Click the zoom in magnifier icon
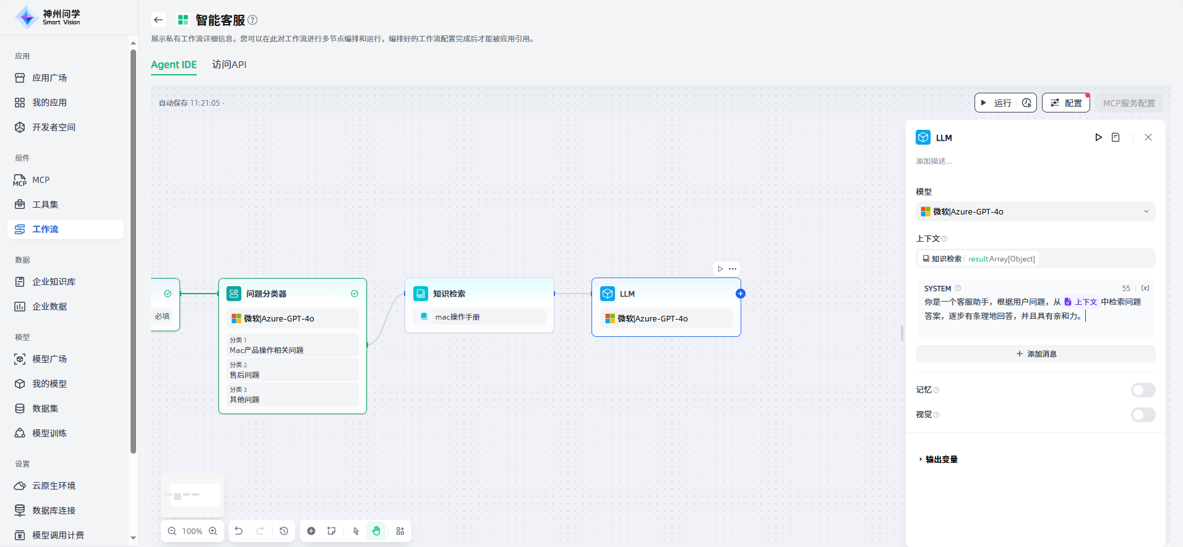The height and width of the screenshot is (547, 1183). (213, 531)
